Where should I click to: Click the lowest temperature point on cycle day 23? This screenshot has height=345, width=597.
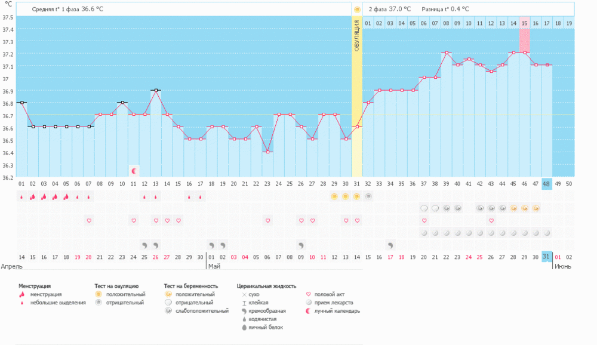coord(268,152)
